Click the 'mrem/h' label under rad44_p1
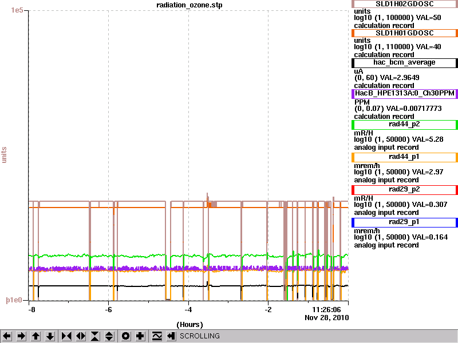 pyautogui.click(x=367, y=166)
